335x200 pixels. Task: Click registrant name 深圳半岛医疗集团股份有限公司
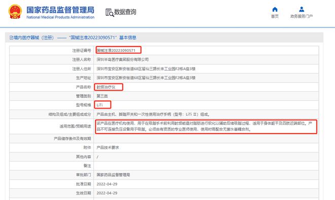tap(122, 59)
